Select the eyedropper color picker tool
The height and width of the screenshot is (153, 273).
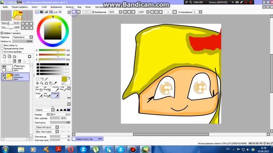[x=55, y=83]
